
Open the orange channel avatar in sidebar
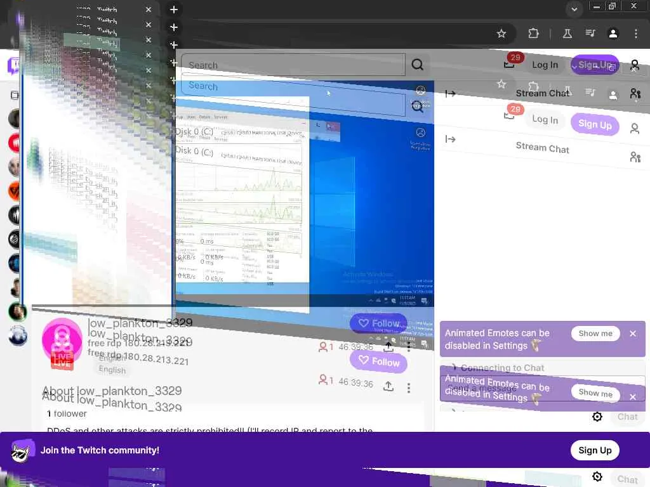click(x=15, y=191)
